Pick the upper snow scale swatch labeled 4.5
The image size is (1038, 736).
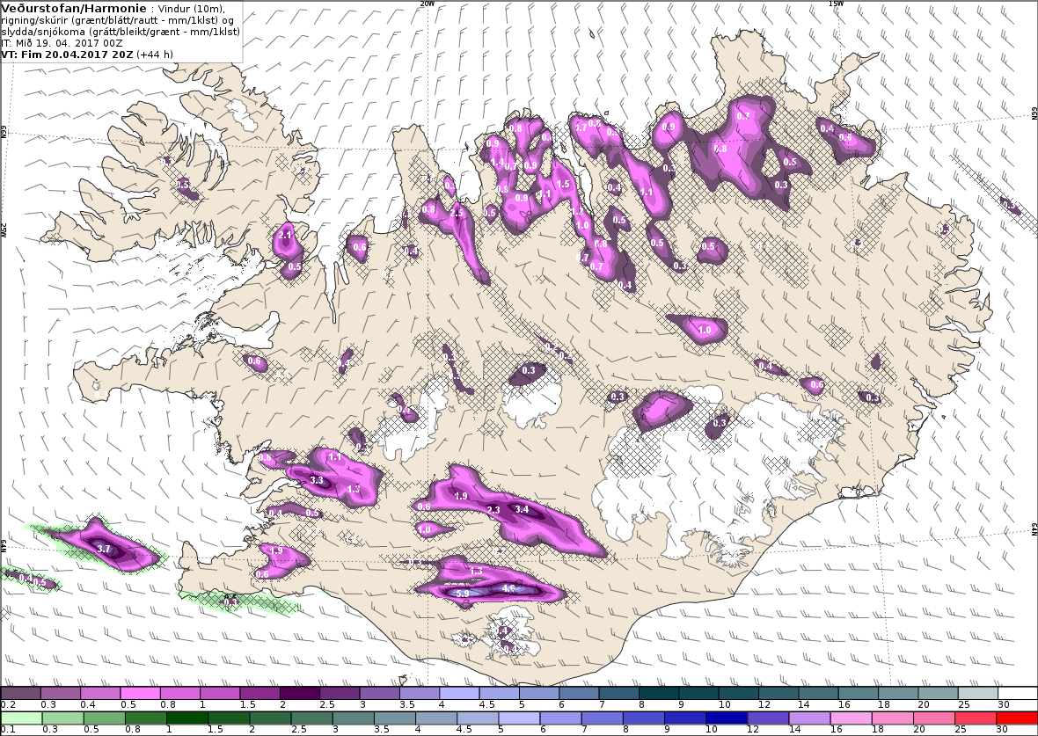coord(499,693)
